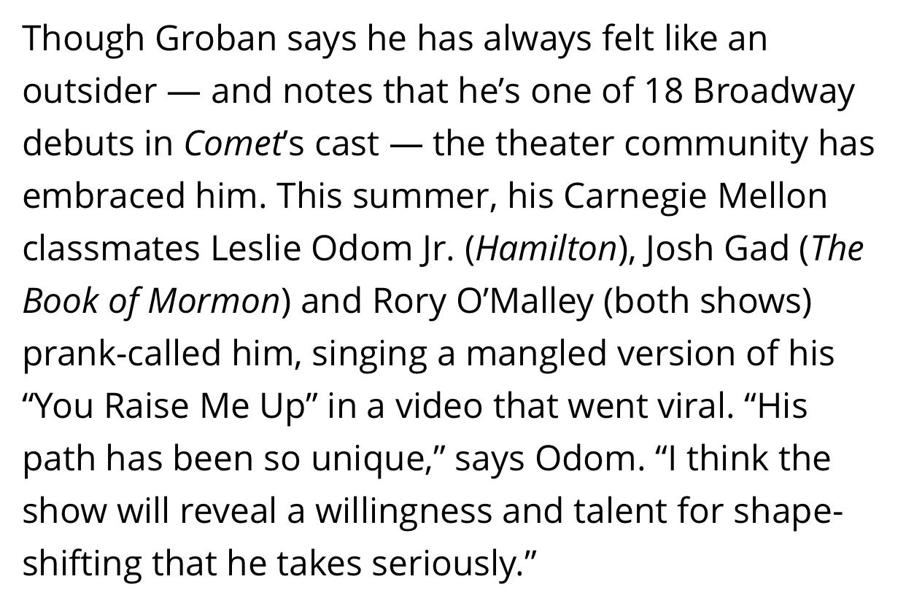This screenshot has width=906, height=614.
Task: Click the word "outsider"
Action: pos(89,91)
